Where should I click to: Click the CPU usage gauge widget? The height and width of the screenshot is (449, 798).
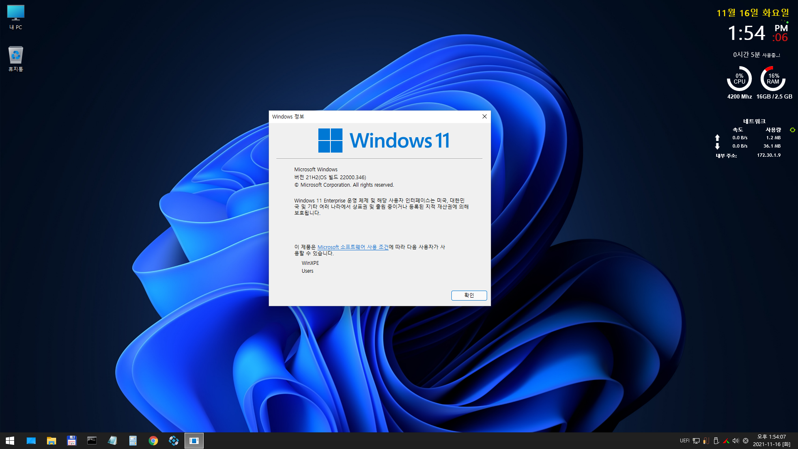coord(739,79)
